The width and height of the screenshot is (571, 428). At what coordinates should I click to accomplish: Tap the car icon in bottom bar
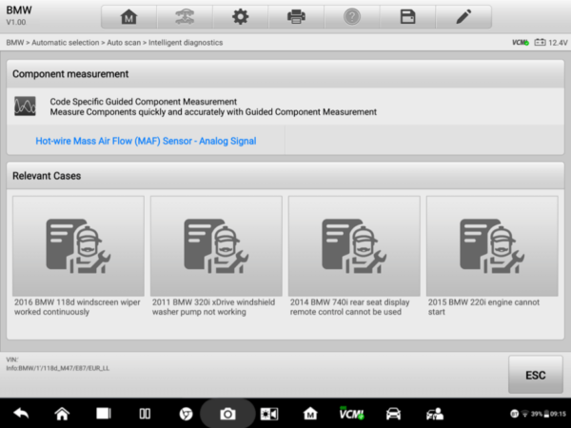[x=392, y=414]
